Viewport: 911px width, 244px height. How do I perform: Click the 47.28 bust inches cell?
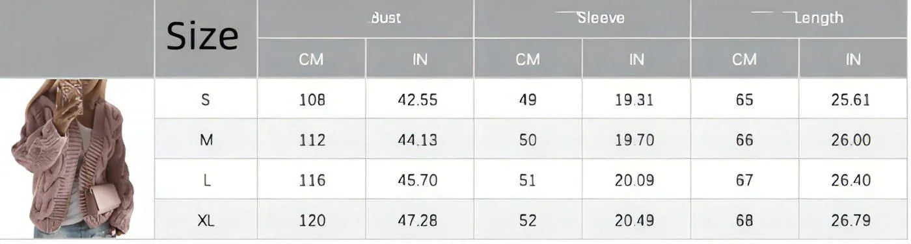tap(420, 220)
